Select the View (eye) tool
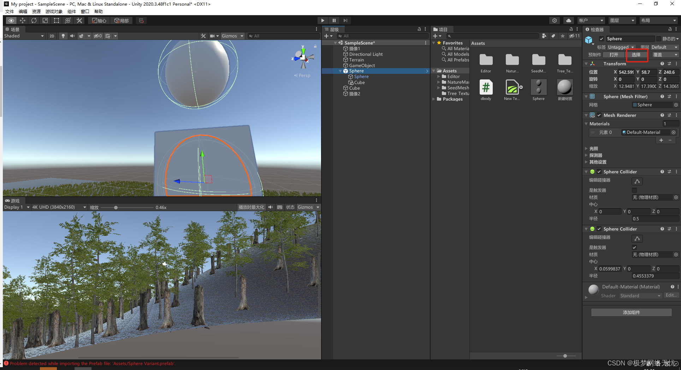This screenshot has width=681, height=370. click(x=11, y=20)
